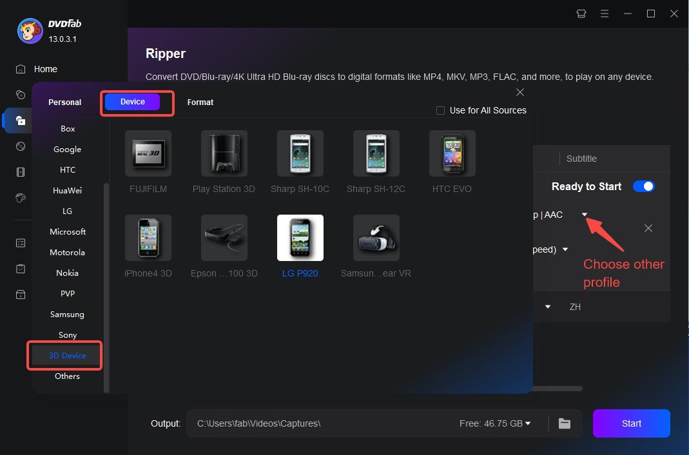Select Google in device brand list
Screen dimensions: 689x455
pyautogui.click(x=68, y=150)
